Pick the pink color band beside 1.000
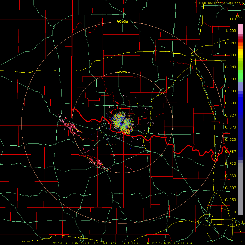 (240, 29)
